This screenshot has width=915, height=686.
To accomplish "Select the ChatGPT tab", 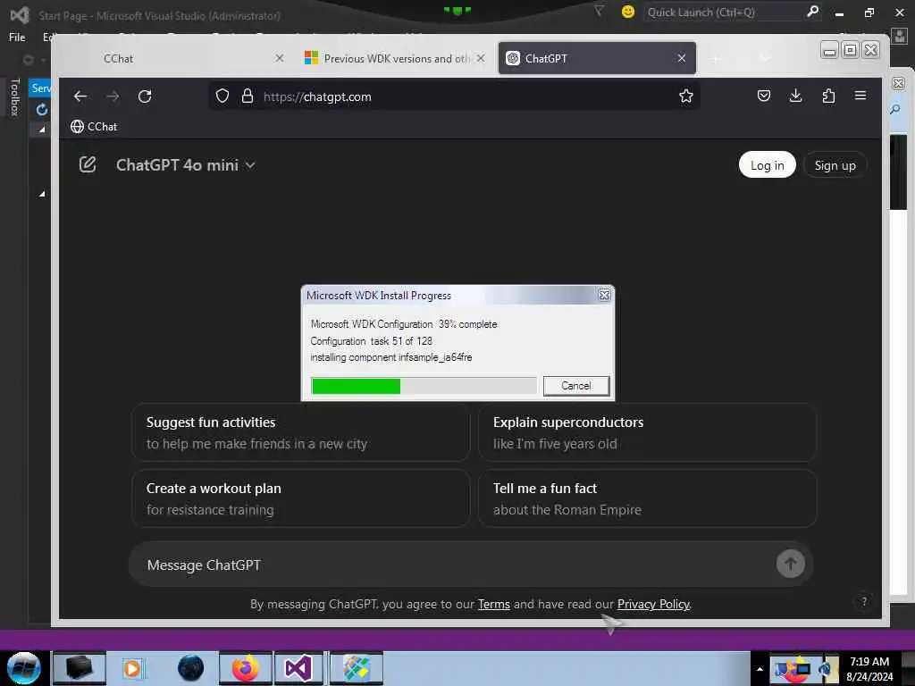I will 597,58.
